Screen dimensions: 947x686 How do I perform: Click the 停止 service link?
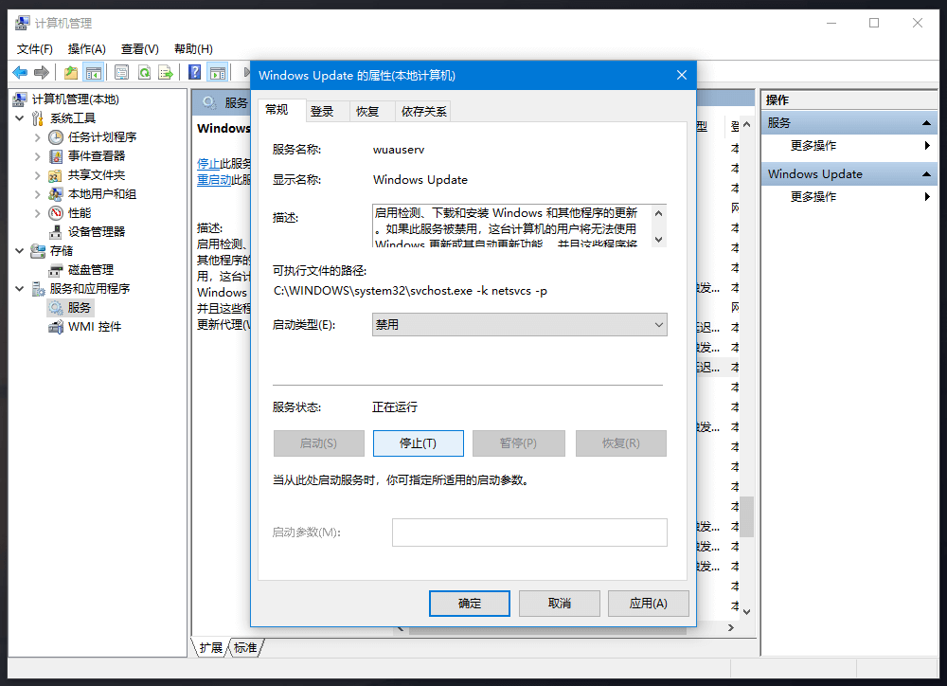point(208,164)
